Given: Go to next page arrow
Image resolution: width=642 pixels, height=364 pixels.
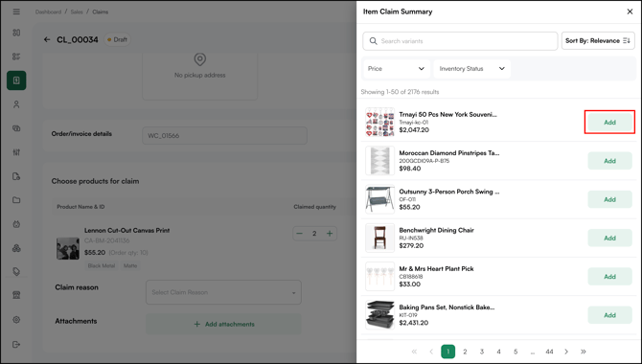Looking at the screenshot, I should click(566, 352).
